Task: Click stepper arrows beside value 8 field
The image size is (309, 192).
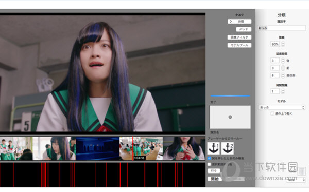Action: [283, 75]
